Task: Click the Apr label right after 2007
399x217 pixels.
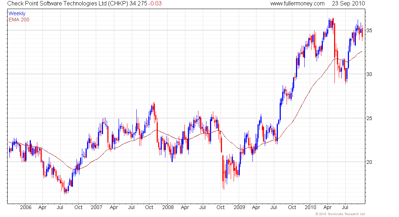Action: 114,207
